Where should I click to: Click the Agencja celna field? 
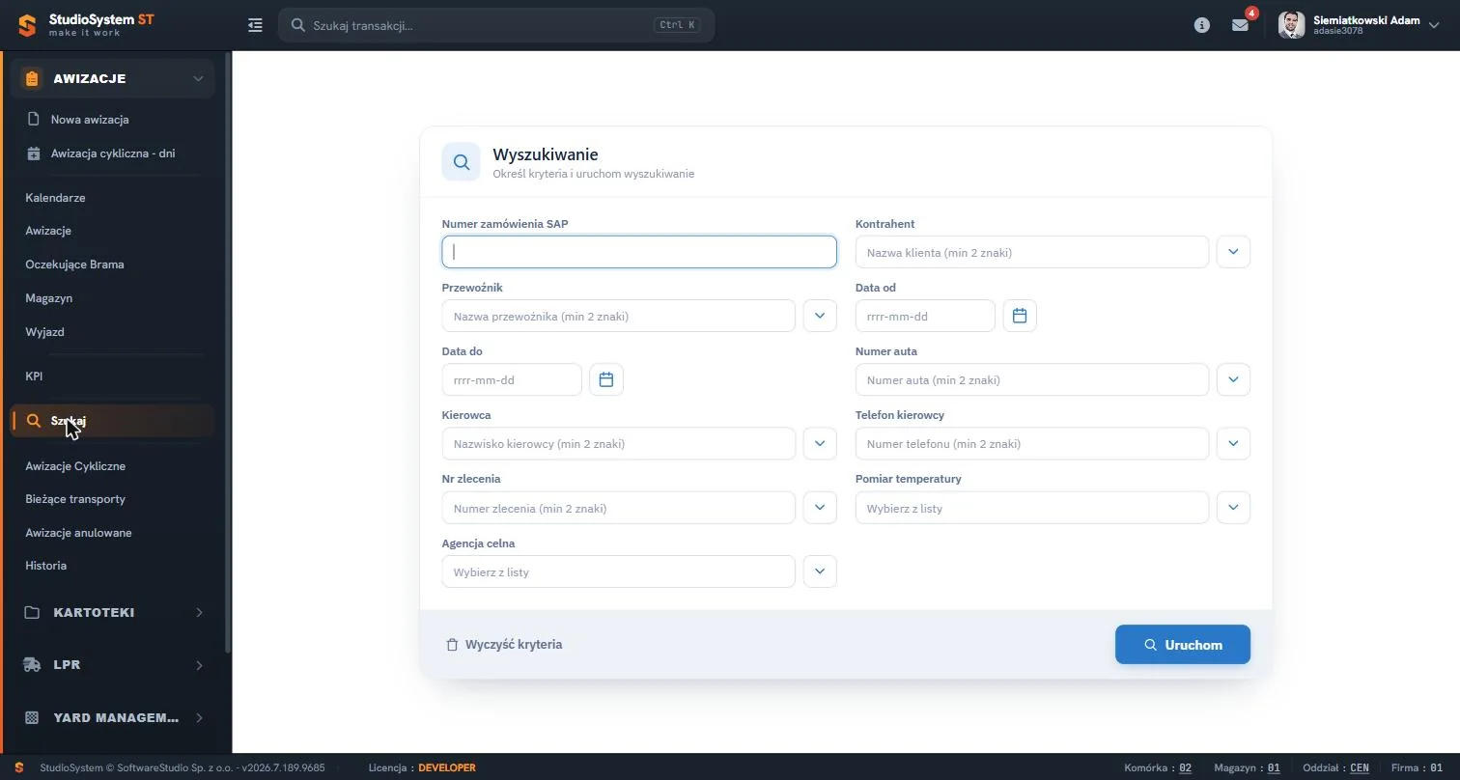(x=619, y=571)
